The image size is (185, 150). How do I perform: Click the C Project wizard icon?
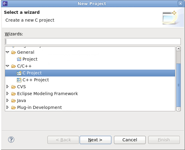pos(19,73)
